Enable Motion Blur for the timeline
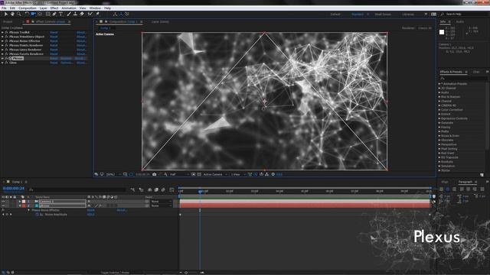 (163, 189)
